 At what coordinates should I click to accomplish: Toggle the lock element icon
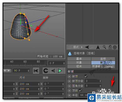(x=110, y=47)
